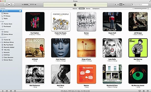Viewport: 151px width, 92px height.
Task: Open the search magnifier options dropdown
Action: tap(133, 5)
